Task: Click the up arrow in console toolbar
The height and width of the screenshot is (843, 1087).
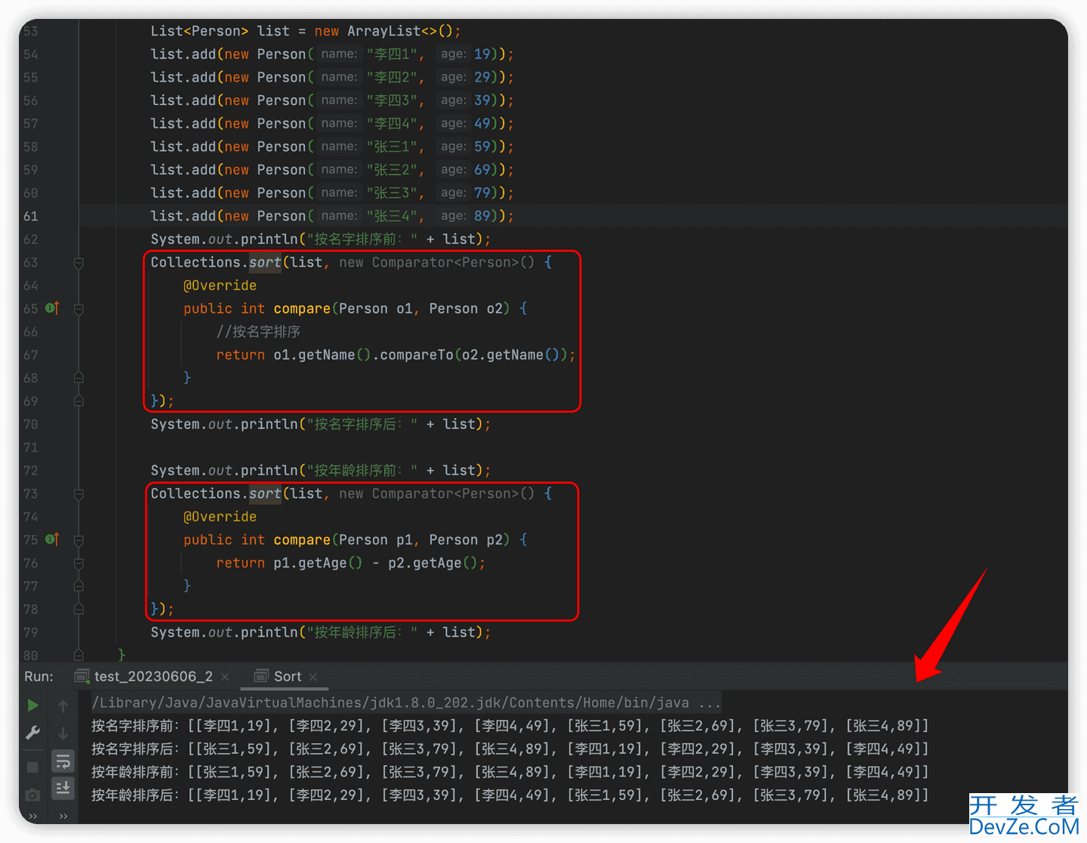Action: coord(63,706)
